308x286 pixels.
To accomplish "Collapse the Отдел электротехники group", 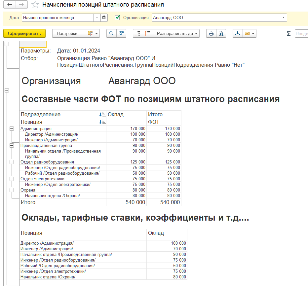I will (x=12, y=179).
